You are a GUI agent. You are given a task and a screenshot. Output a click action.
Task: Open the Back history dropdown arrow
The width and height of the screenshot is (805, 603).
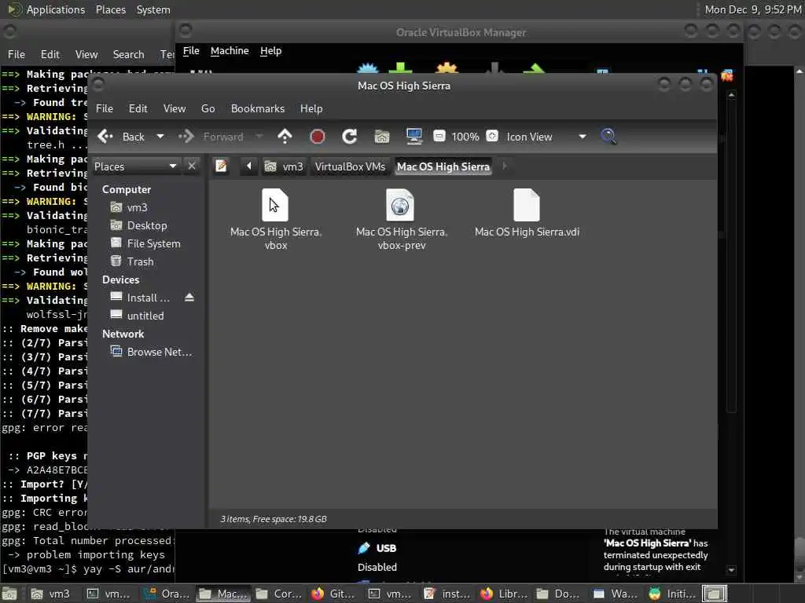pos(160,137)
